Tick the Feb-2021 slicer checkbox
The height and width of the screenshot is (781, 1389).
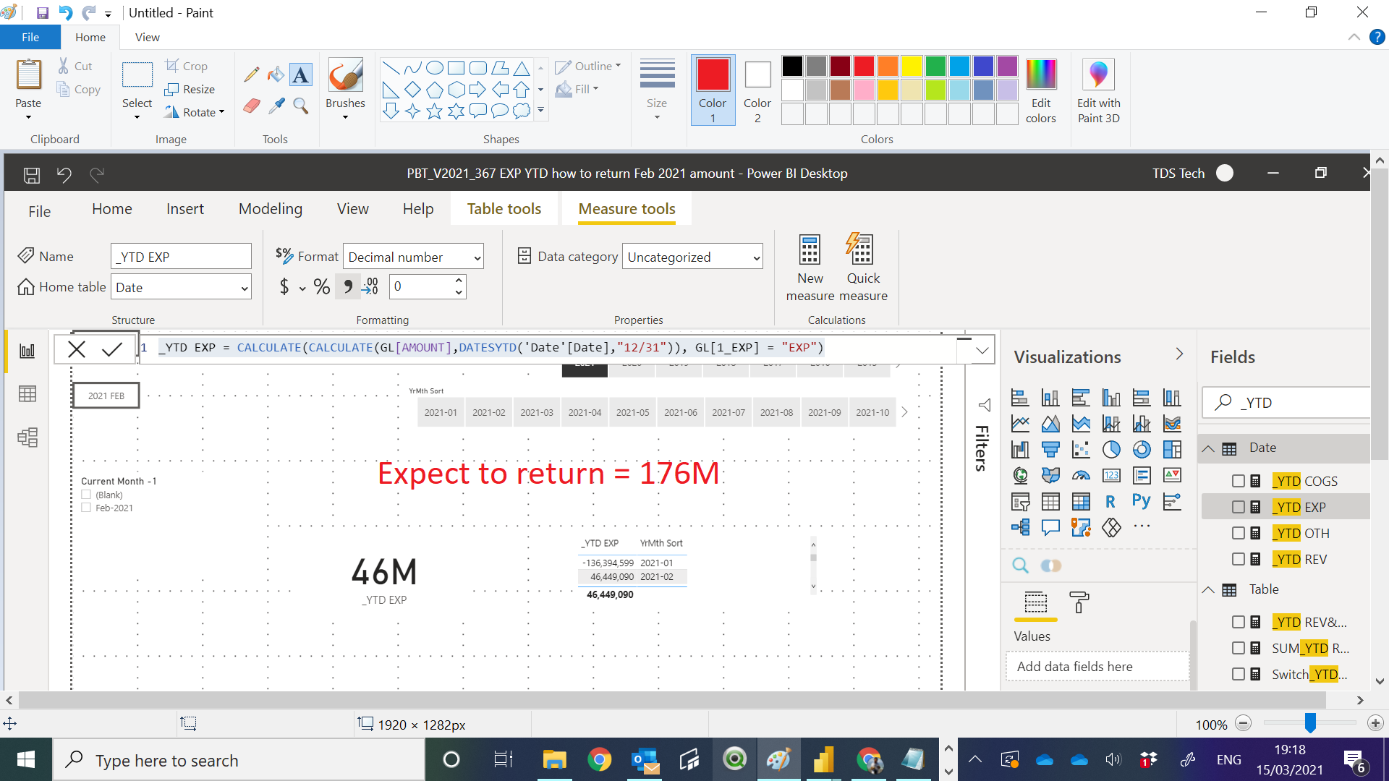[x=86, y=508]
